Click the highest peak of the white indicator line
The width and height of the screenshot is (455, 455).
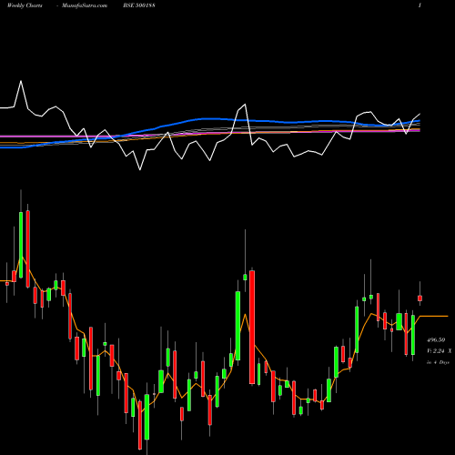(x=21, y=81)
